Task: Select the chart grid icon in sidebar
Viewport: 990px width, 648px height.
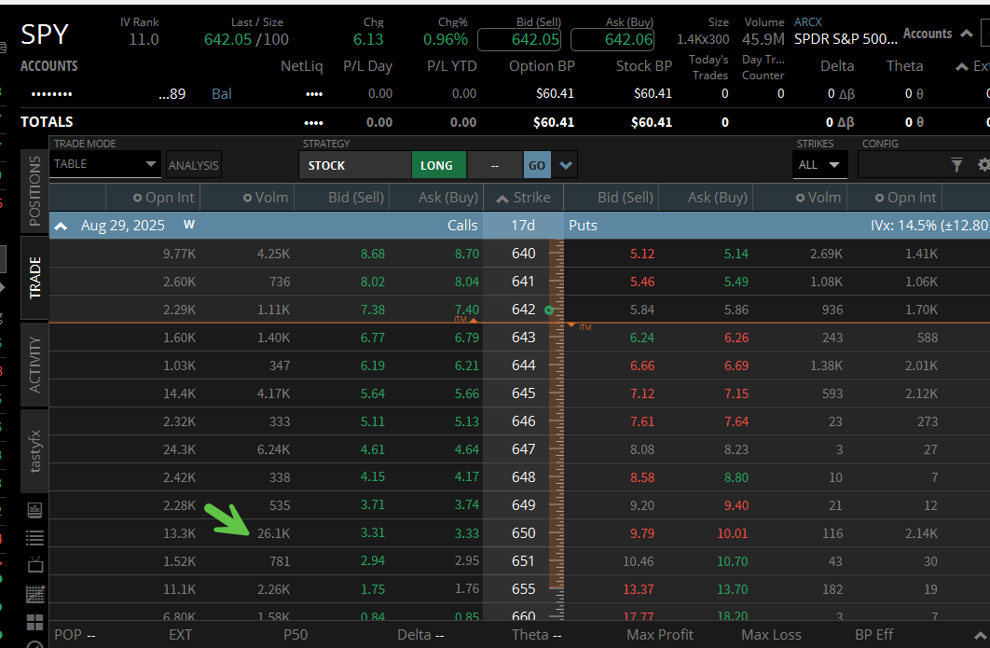Action: pyautogui.click(x=34, y=594)
